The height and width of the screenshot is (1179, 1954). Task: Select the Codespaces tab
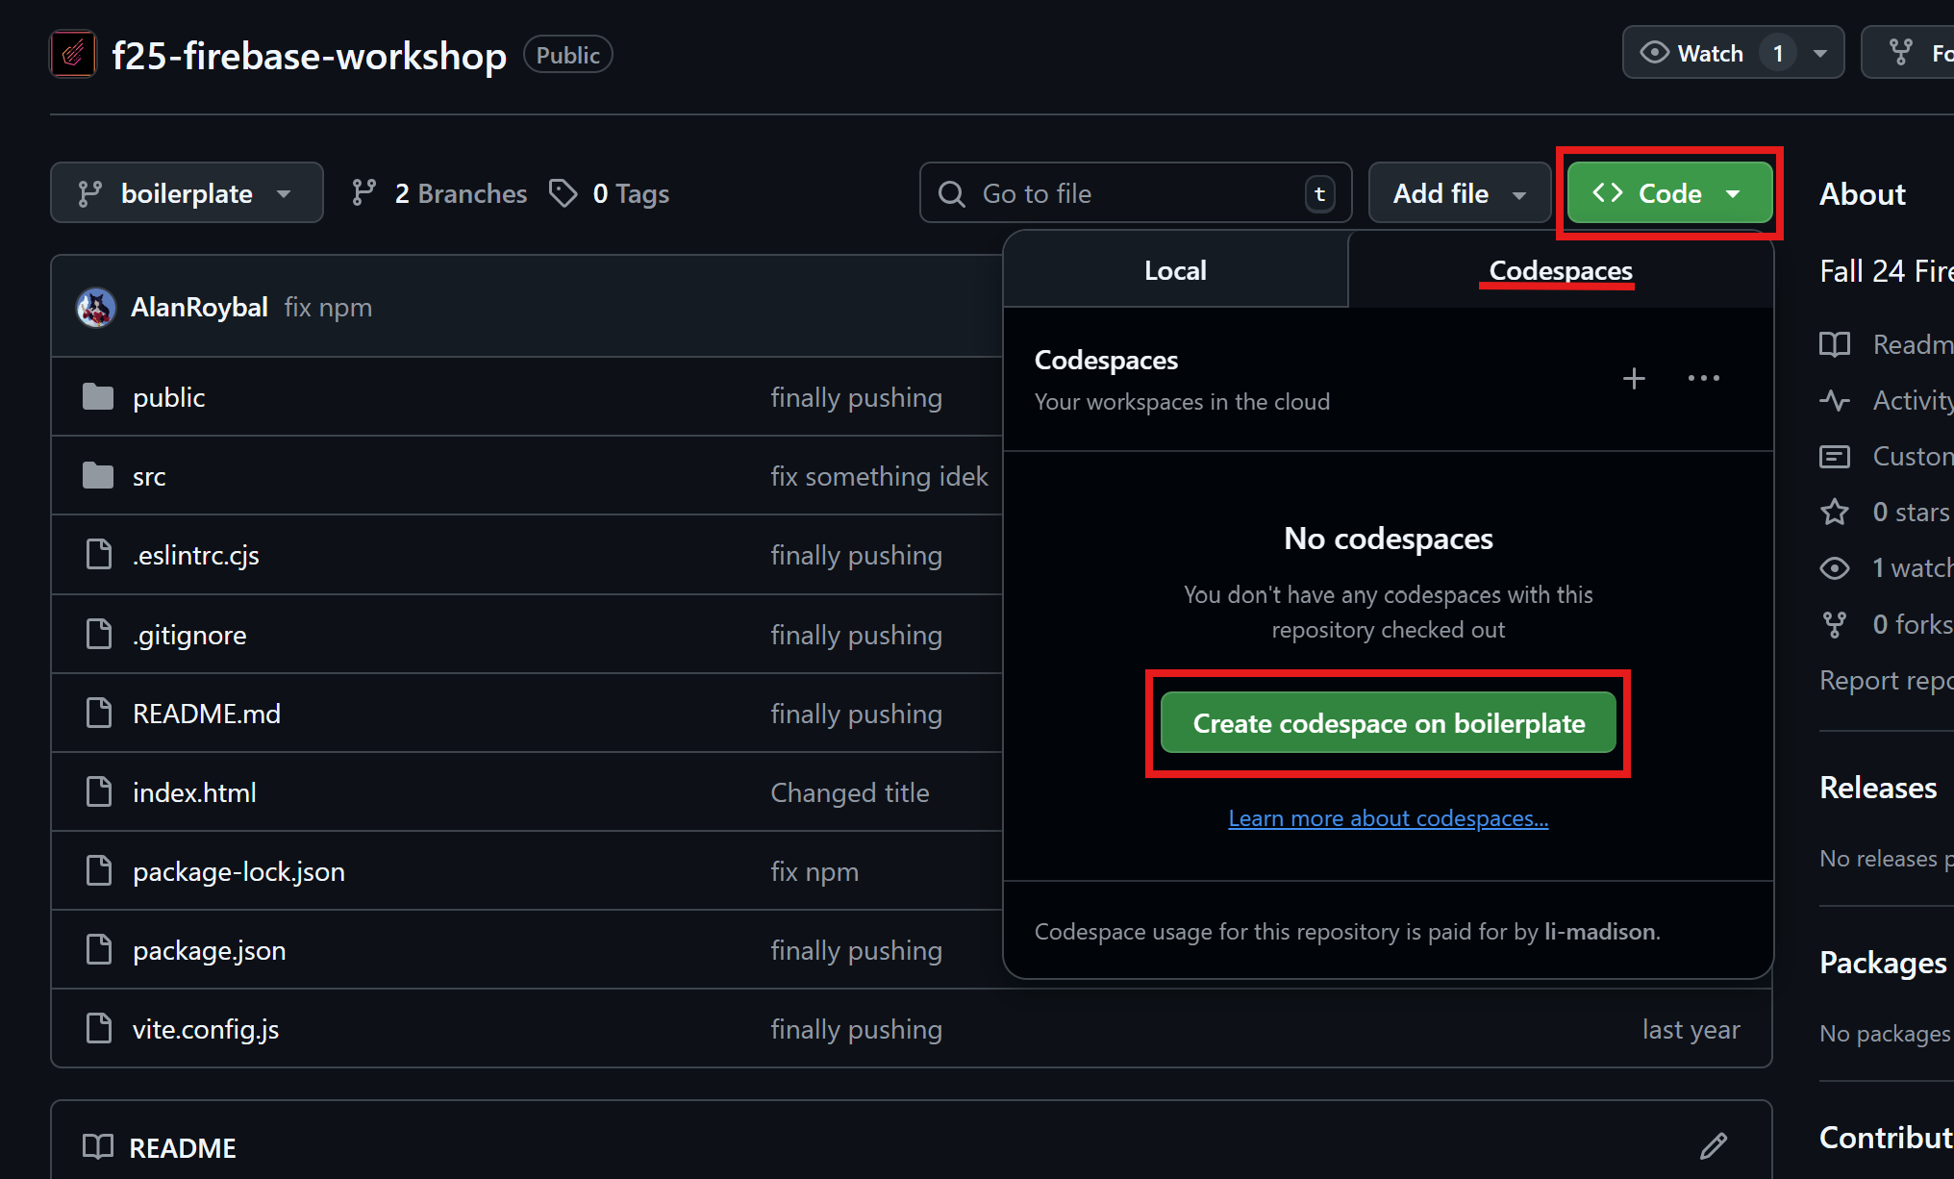pos(1560,270)
